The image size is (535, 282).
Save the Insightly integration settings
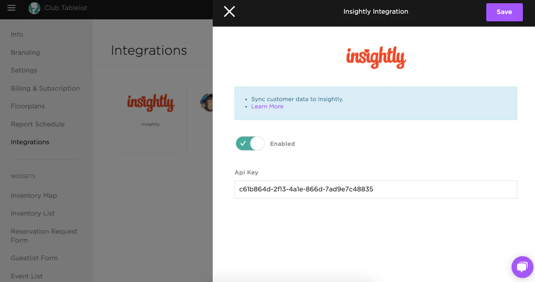pyautogui.click(x=504, y=12)
